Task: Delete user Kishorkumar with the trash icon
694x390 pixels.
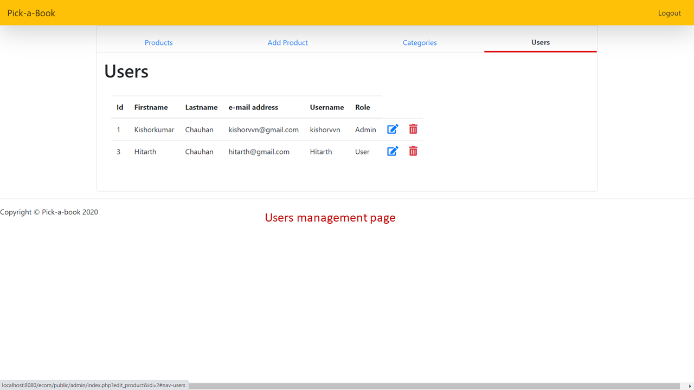Action: click(413, 129)
